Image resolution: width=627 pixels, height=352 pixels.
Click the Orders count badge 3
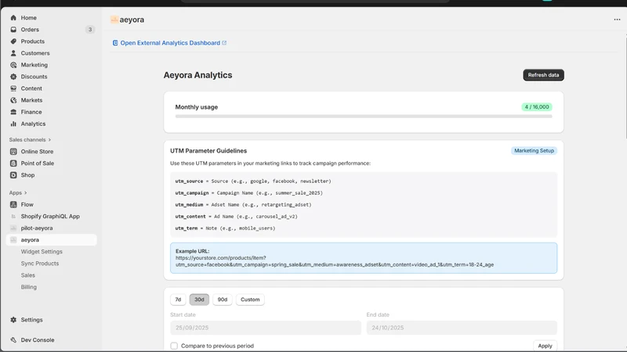90,30
